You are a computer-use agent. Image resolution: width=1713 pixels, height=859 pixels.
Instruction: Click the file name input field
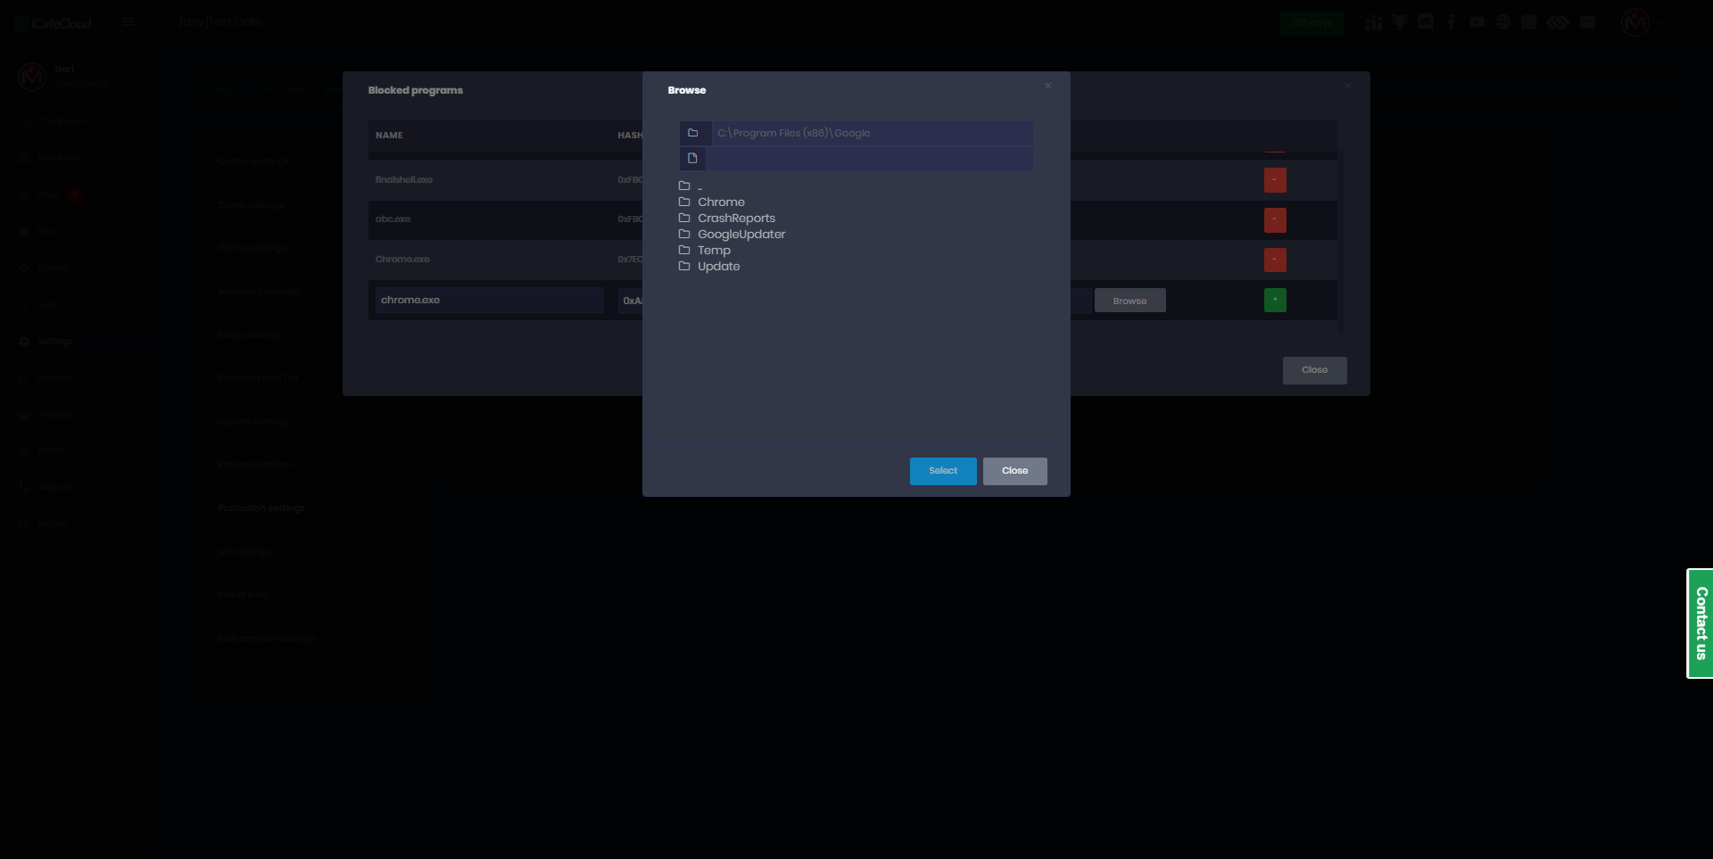click(869, 158)
